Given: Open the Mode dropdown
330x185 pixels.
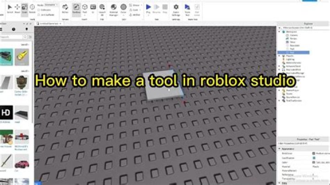Looking at the screenshot, I should coord(51,5).
